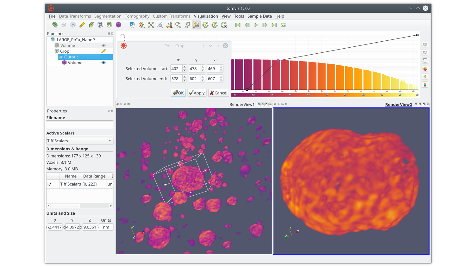Increase Selected Volume start x with its stepper

[x=184, y=67]
